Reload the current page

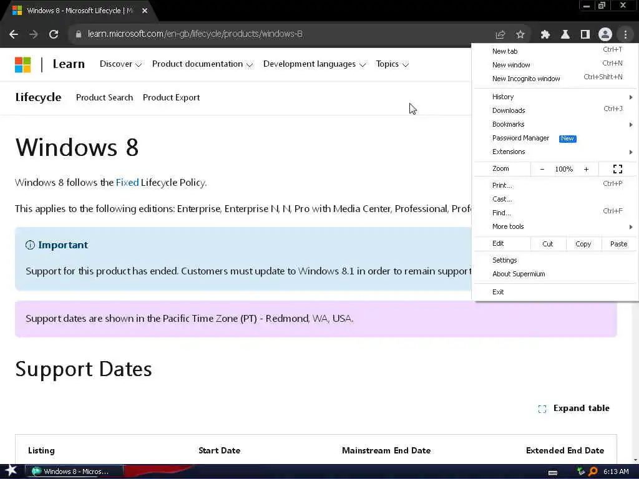pyautogui.click(x=54, y=34)
